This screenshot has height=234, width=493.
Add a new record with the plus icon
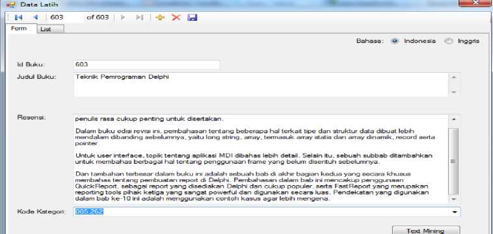[x=160, y=18]
